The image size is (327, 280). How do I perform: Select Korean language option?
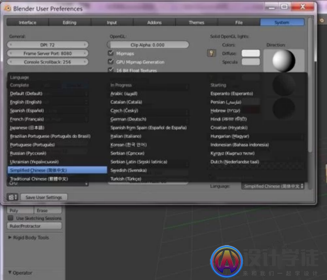tap(157, 145)
